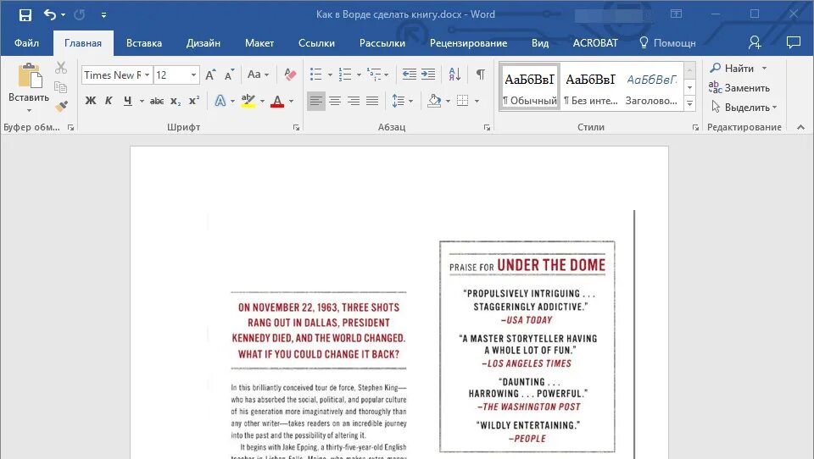Screen dimensions: 814x459
Task: Open the Aa change case menu
Action: (x=258, y=75)
